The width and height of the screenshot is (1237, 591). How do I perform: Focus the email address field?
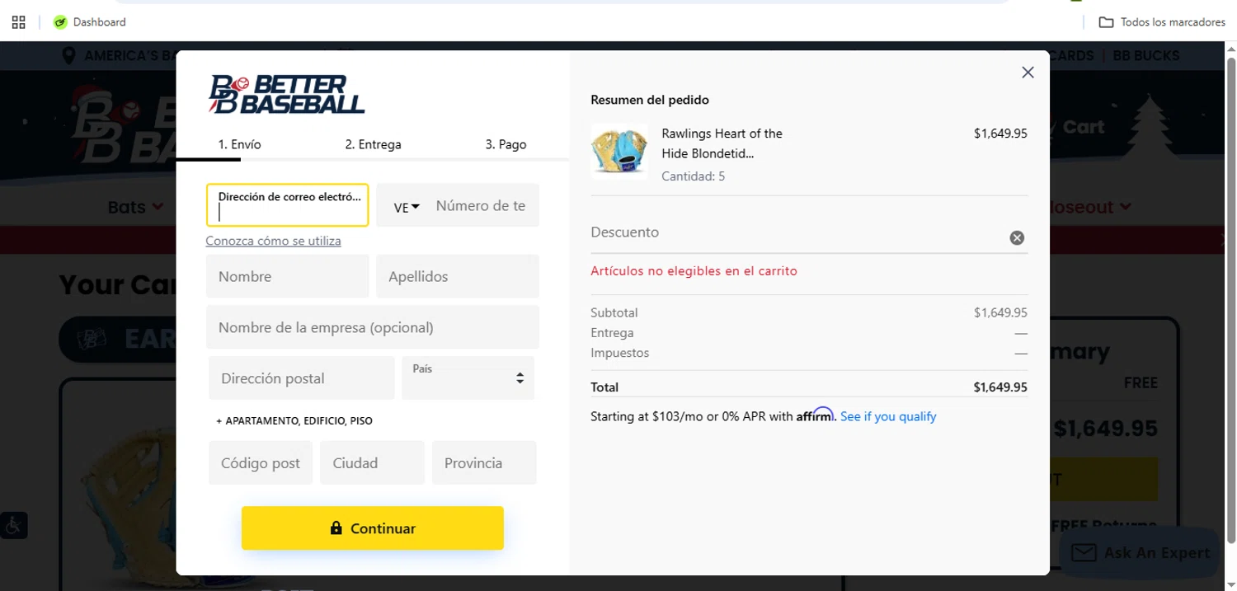coord(287,205)
